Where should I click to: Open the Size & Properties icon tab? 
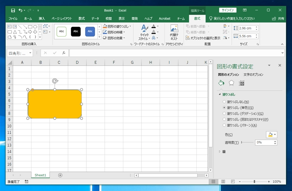tap(242, 83)
